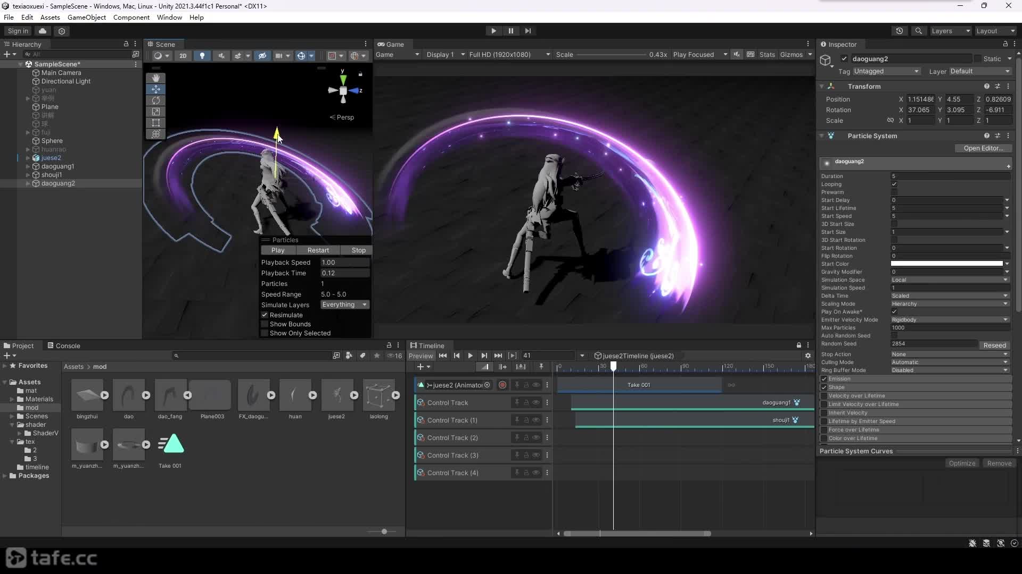Click the Start Color swatch
Screen dimensions: 1022x574
coord(946,264)
